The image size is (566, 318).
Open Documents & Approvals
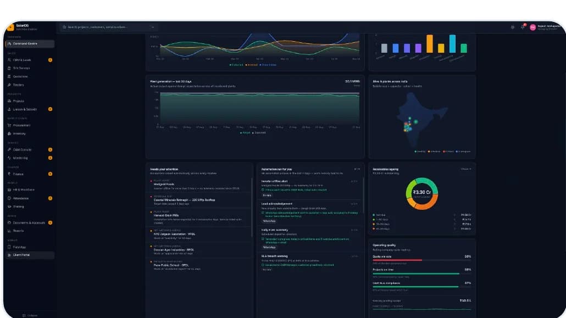[30, 222]
